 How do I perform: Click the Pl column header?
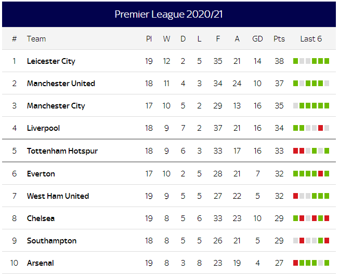149,39
